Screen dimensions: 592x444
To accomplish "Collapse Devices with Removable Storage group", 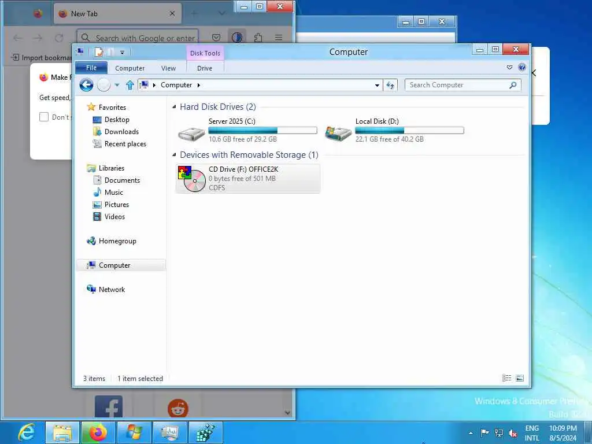I will tap(174, 154).
